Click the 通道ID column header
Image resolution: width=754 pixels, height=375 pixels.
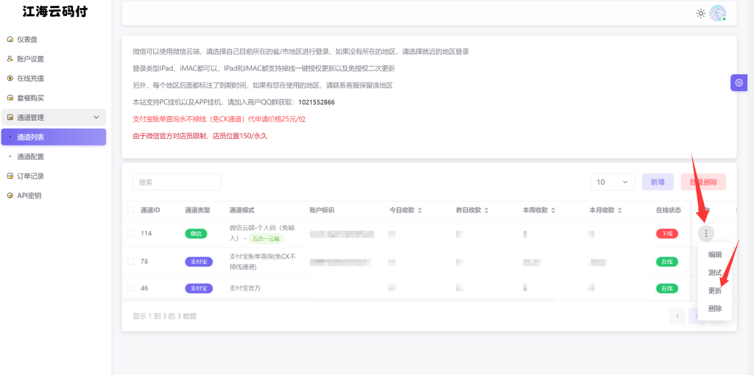pos(150,210)
